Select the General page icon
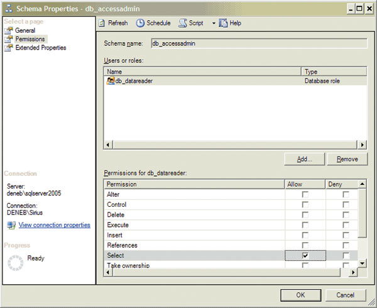 point(9,31)
